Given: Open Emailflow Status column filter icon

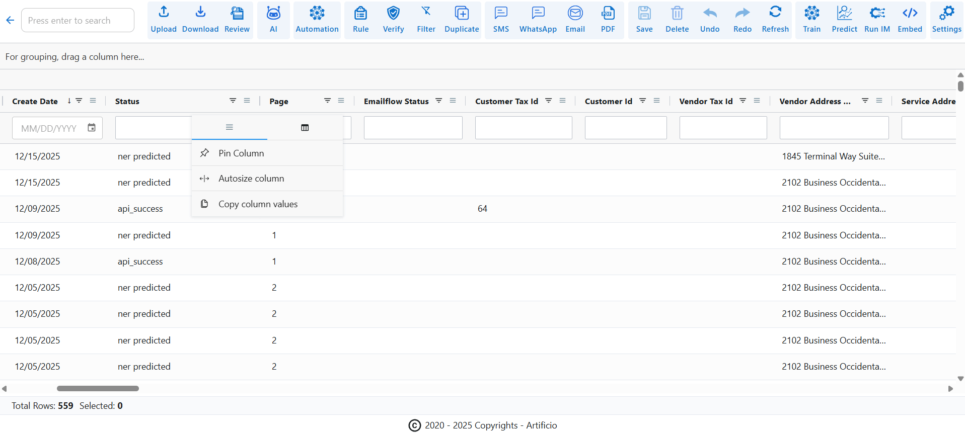Looking at the screenshot, I should pos(439,101).
